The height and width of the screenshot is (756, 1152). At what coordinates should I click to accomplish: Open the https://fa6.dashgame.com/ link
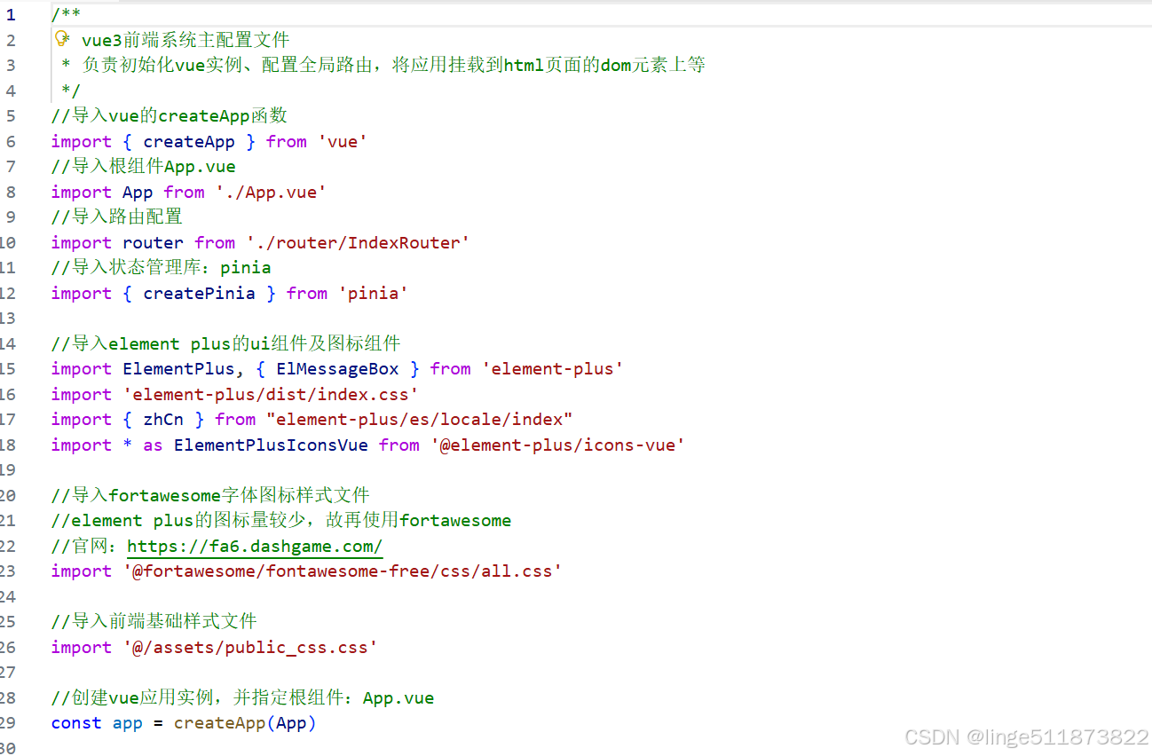(255, 546)
